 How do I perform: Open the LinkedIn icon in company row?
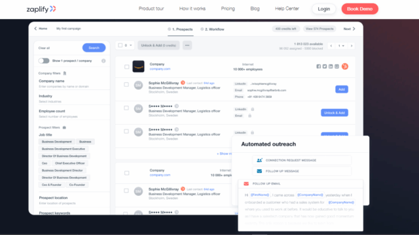click(331, 67)
